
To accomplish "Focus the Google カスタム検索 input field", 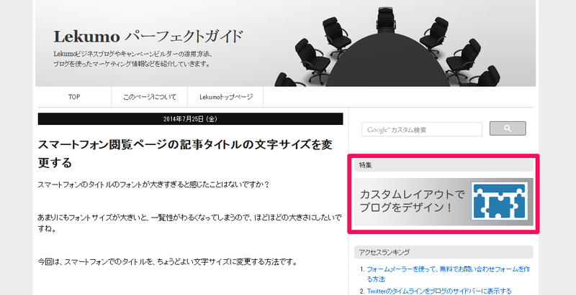I will tap(422, 130).
